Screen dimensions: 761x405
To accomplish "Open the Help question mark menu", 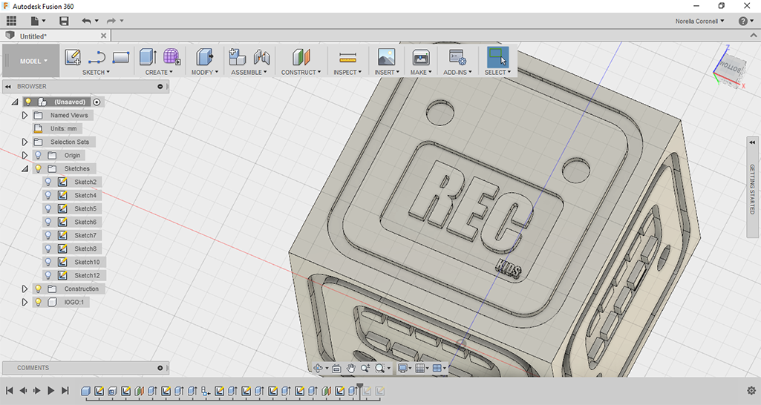I will click(x=745, y=21).
